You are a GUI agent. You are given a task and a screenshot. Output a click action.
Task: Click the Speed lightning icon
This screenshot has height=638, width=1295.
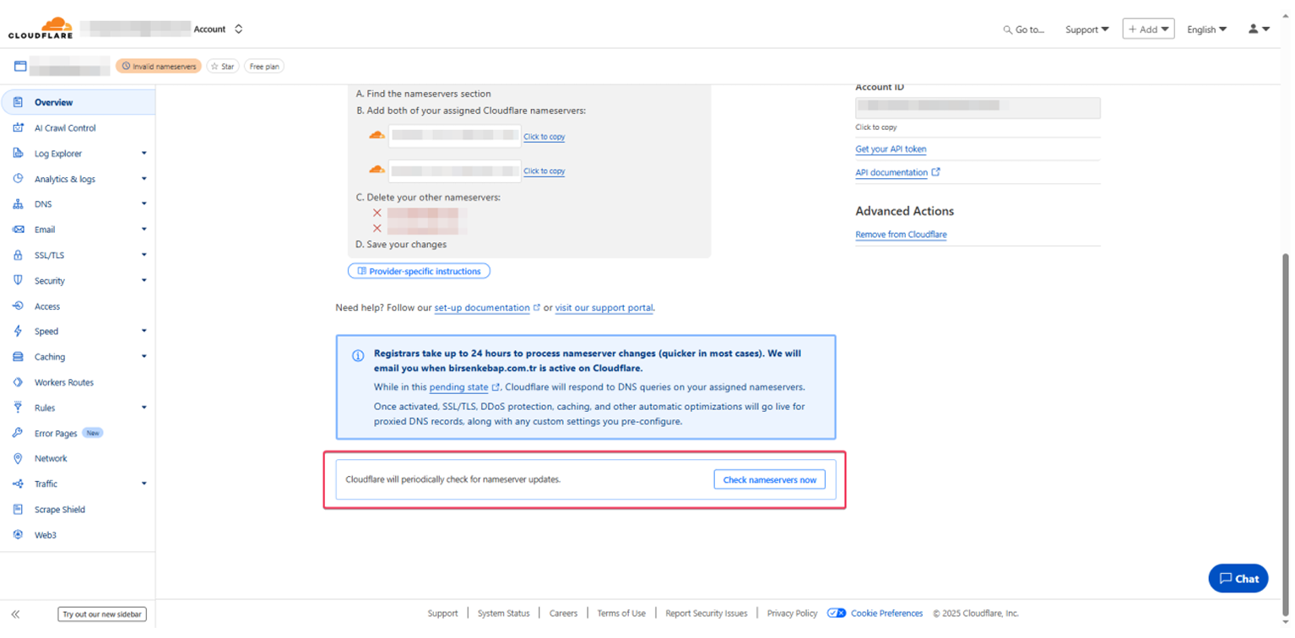pyautogui.click(x=18, y=331)
